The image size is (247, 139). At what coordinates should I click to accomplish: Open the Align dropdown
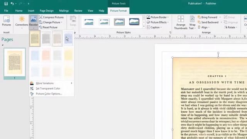click(x=204, y=27)
